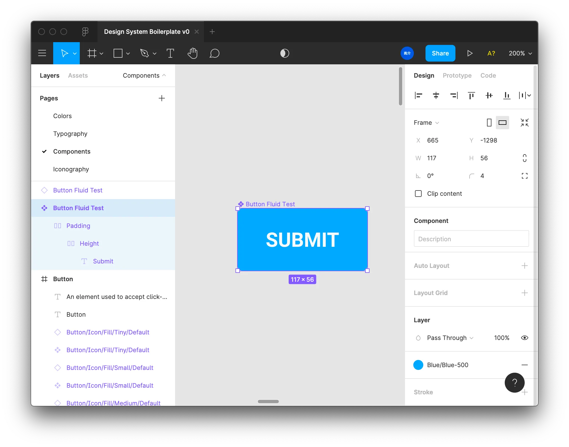Viewport: 569px width, 447px height.
Task: Click the SUBMIT button on canvas
Action: tap(303, 240)
